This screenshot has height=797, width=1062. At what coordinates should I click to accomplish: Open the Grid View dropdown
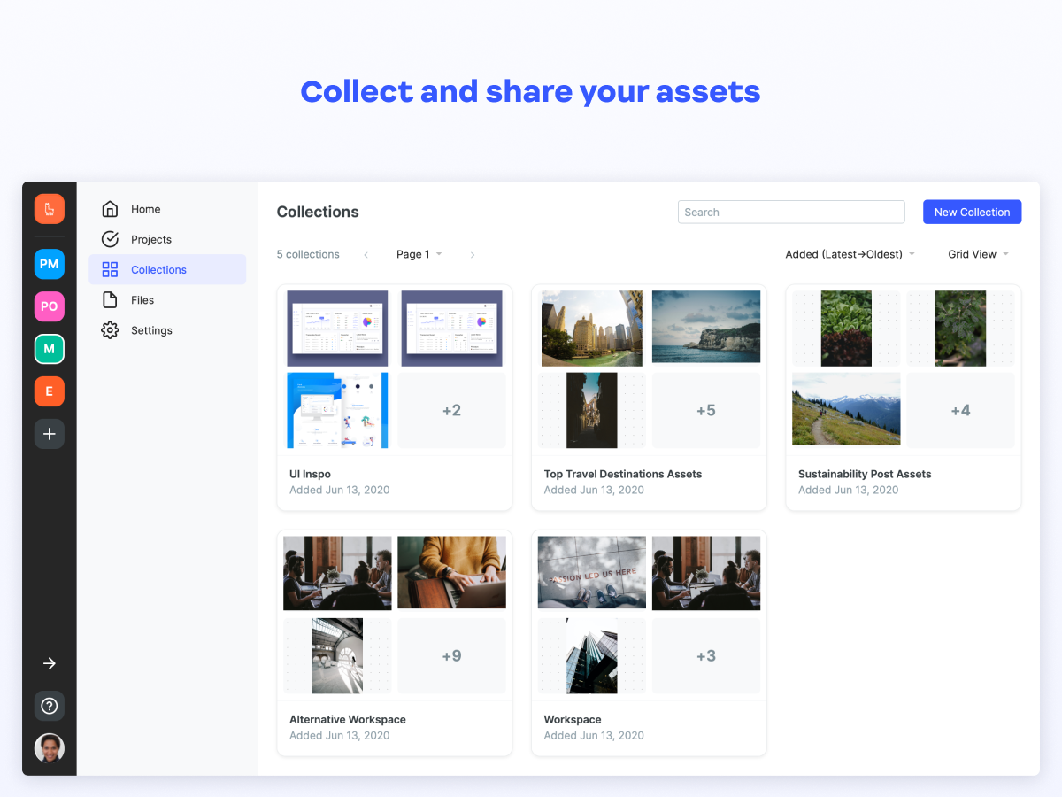coord(979,254)
